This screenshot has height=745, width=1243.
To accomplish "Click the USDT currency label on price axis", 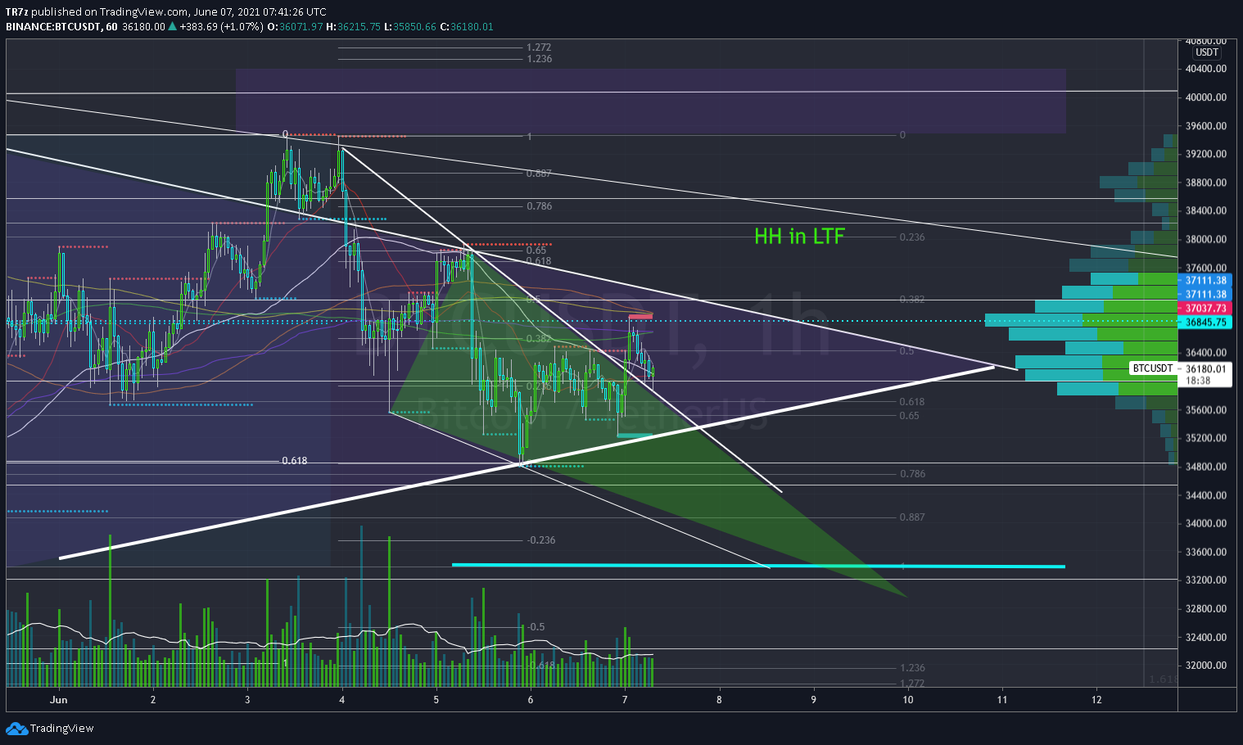I will click(1207, 52).
